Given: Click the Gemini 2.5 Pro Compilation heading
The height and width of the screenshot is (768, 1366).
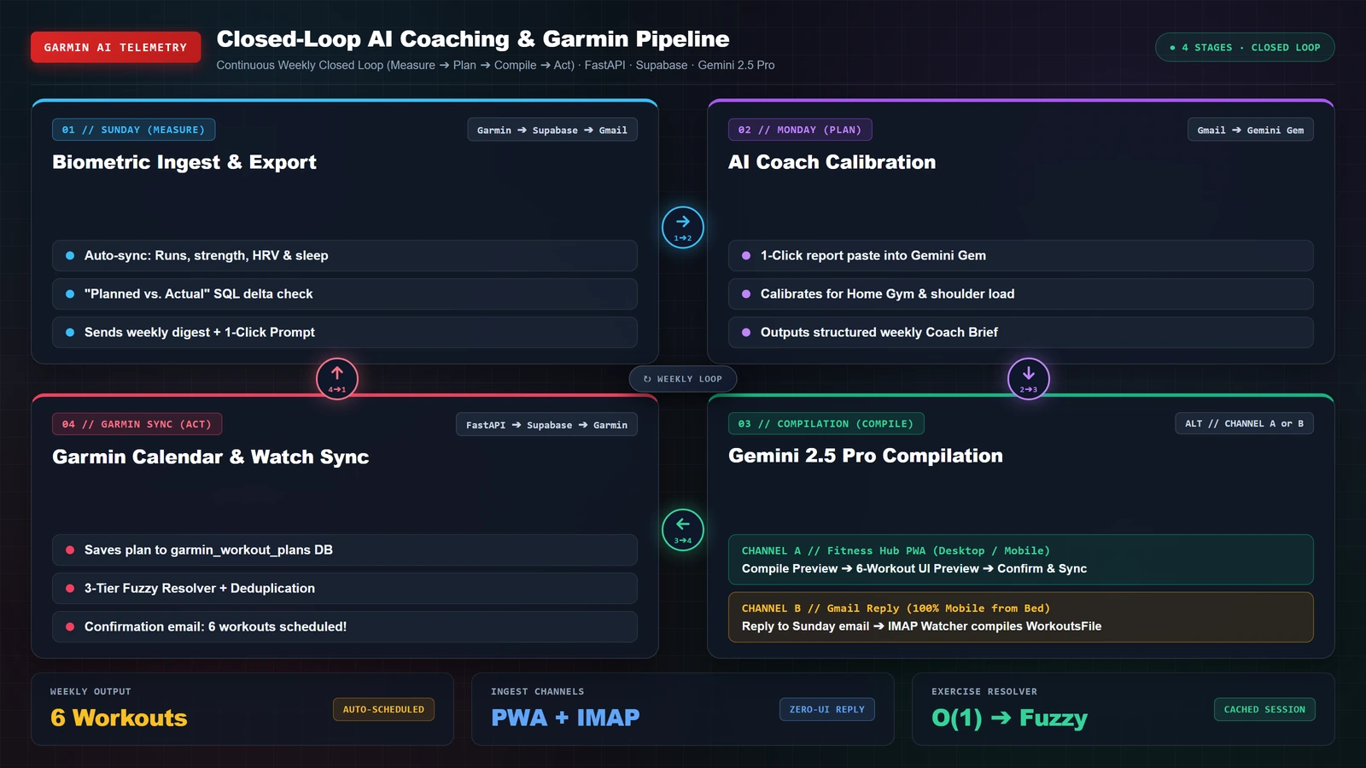Looking at the screenshot, I should pyautogui.click(x=866, y=456).
